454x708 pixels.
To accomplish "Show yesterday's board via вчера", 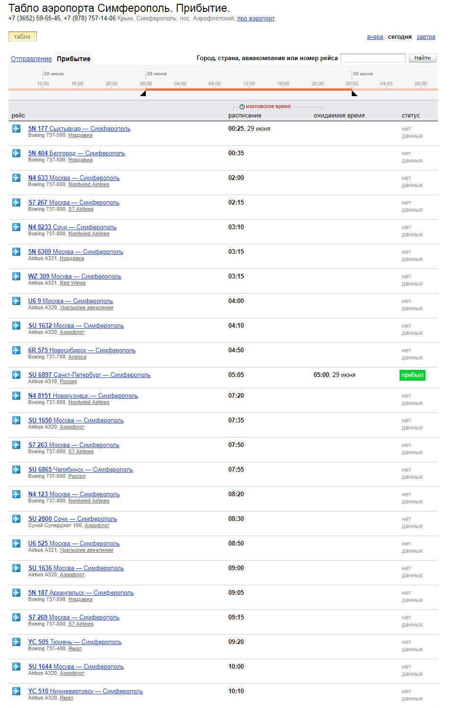I will click(375, 37).
